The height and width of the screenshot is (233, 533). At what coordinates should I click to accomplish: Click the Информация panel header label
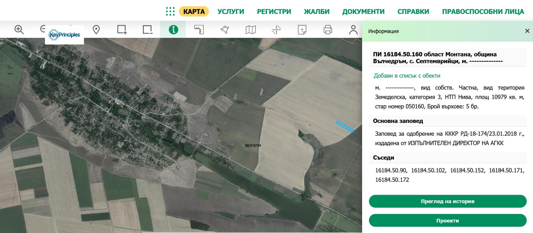coord(383,31)
